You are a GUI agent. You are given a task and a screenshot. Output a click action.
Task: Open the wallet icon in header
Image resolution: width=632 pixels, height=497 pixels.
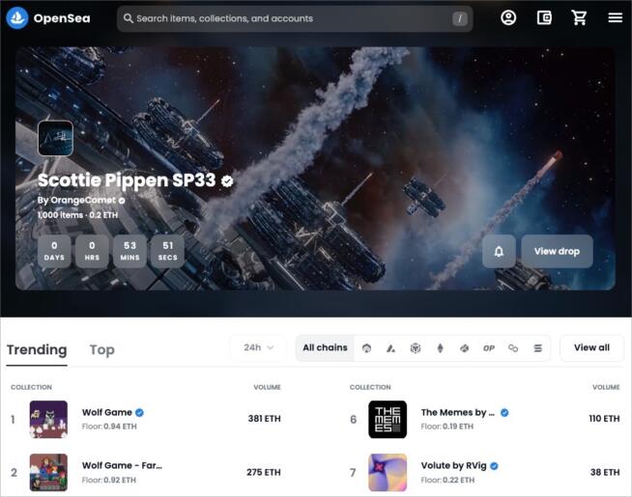(x=544, y=18)
